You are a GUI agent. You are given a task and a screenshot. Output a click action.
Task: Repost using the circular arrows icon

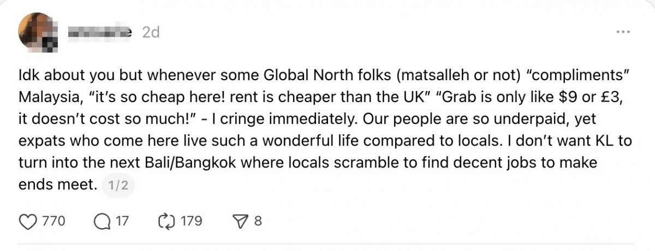(165, 221)
